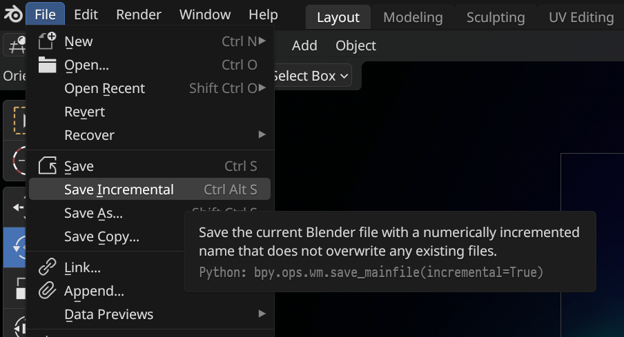This screenshot has height=337, width=624.
Task: Click the Add menu in viewport header
Action: 304,45
